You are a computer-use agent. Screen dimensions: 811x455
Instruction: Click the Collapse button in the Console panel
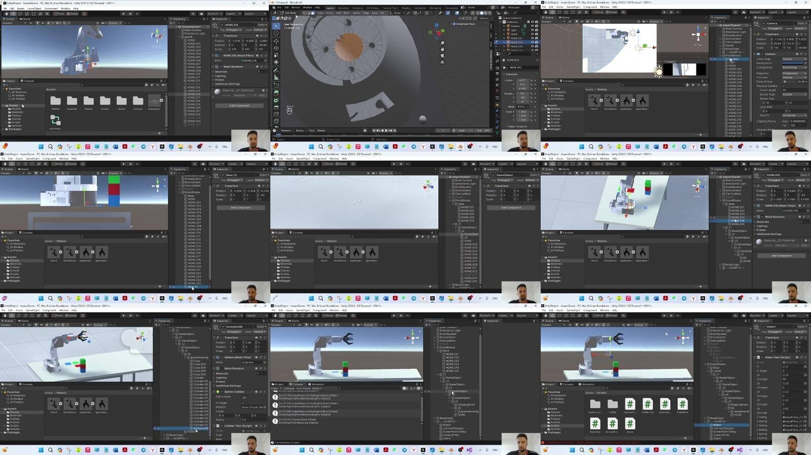coord(288,388)
